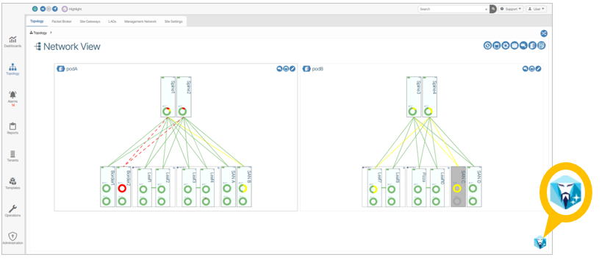Clear the search field with X
The image size is (610, 268).
486,9
